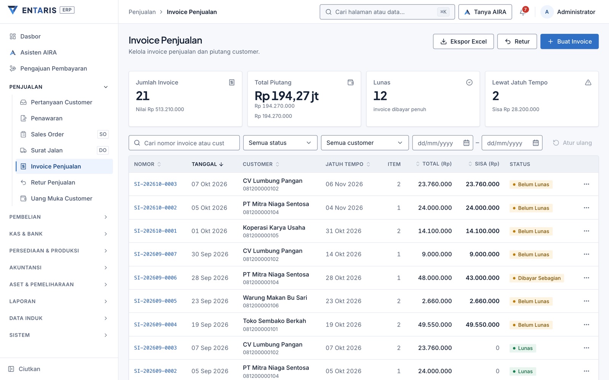Click the Tanya AIRA button
The width and height of the screenshot is (609, 380).
point(485,12)
